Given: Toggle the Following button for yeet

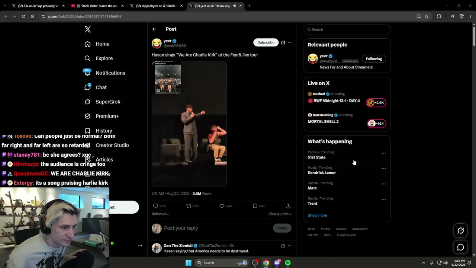Looking at the screenshot, I should coord(374,59).
